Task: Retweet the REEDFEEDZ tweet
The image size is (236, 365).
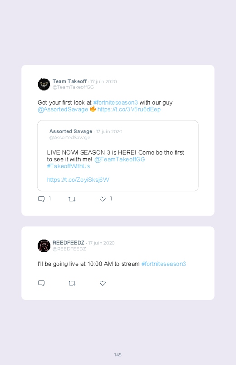Action: pyautogui.click(x=72, y=283)
